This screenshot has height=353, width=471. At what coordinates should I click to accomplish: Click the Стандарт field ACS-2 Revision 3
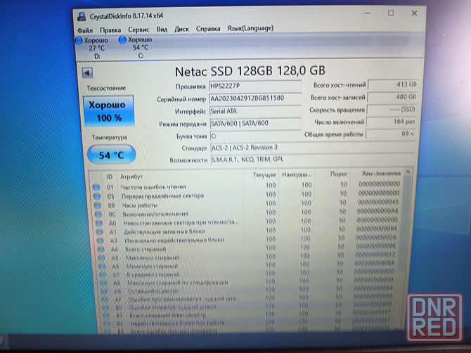312,148
